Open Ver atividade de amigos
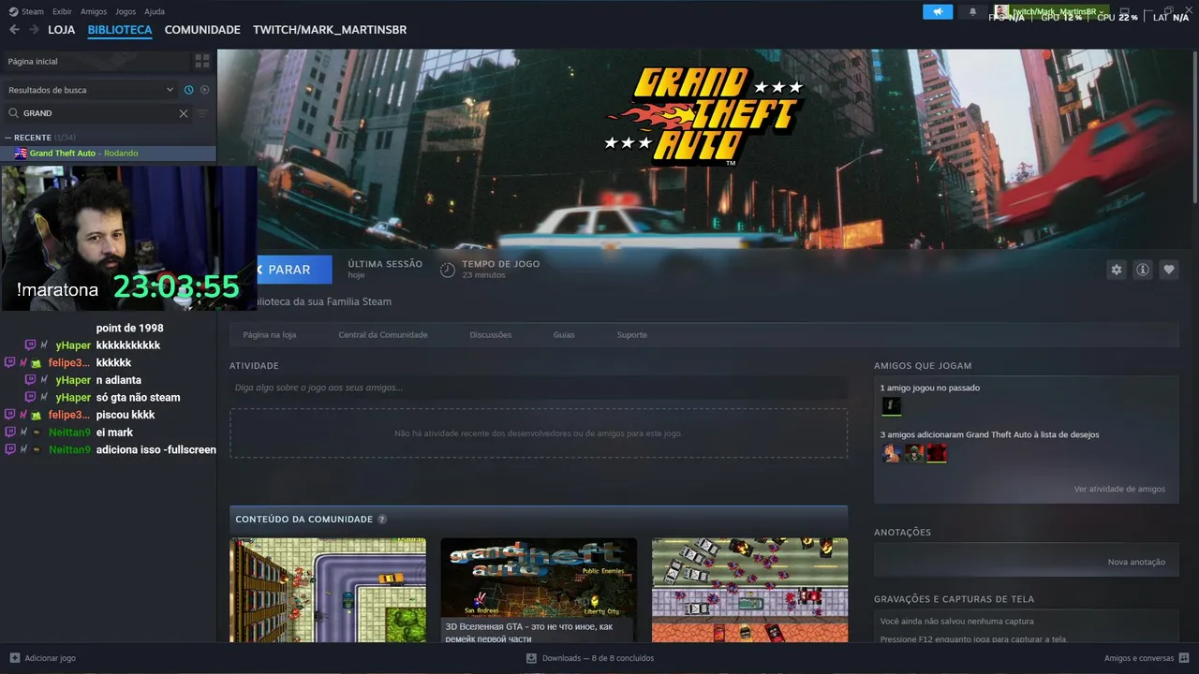 point(1119,490)
